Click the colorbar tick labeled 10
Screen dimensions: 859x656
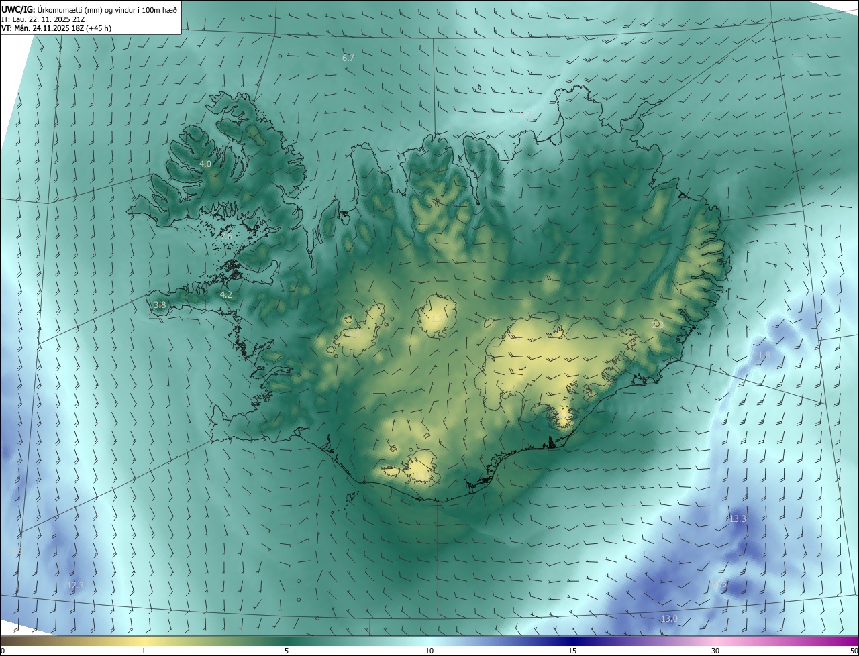coord(429,651)
